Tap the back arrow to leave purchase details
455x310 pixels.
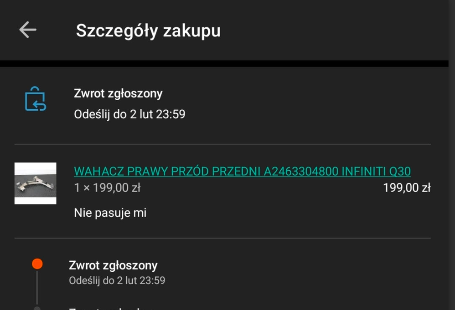(x=27, y=30)
